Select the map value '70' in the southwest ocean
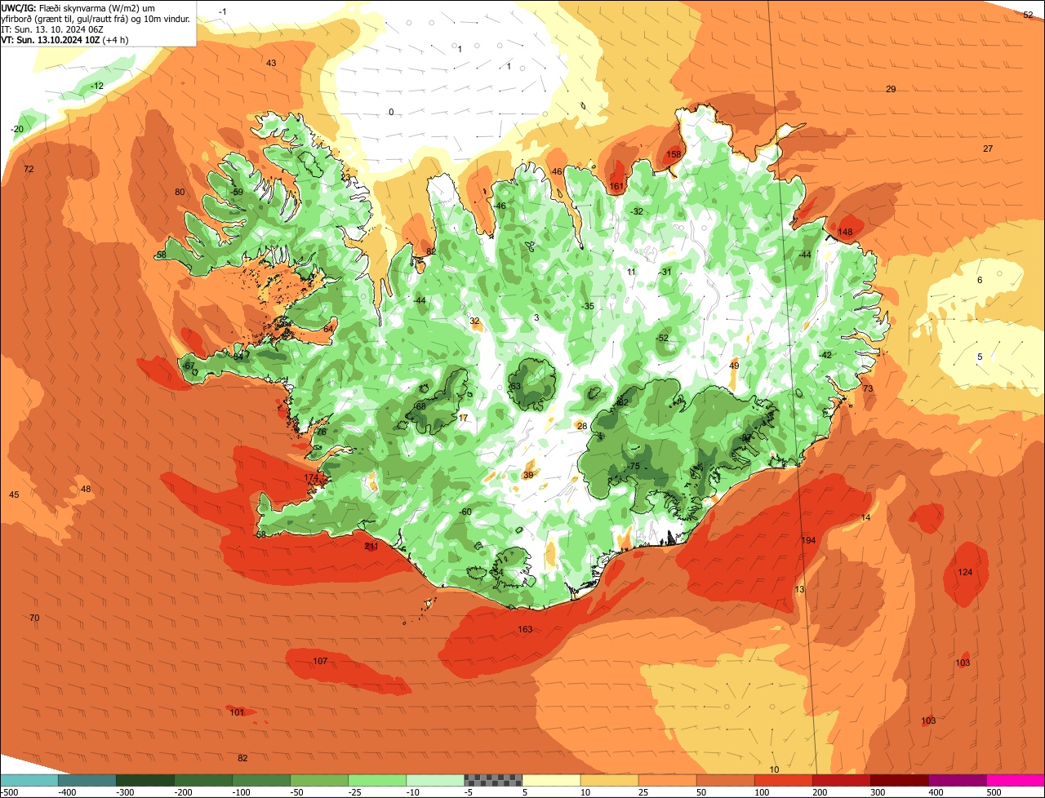Screen dimensions: 1045x798 (34, 618)
